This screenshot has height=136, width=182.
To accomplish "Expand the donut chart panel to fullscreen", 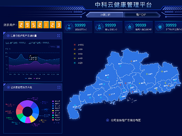I will click(59, 87).
